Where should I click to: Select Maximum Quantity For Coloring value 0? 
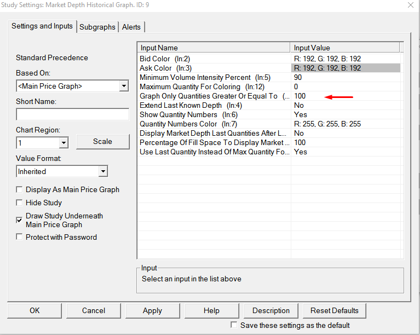346,87
